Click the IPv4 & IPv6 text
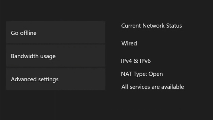This screenshot has width=213, height=120. click(x=136, y=61)
